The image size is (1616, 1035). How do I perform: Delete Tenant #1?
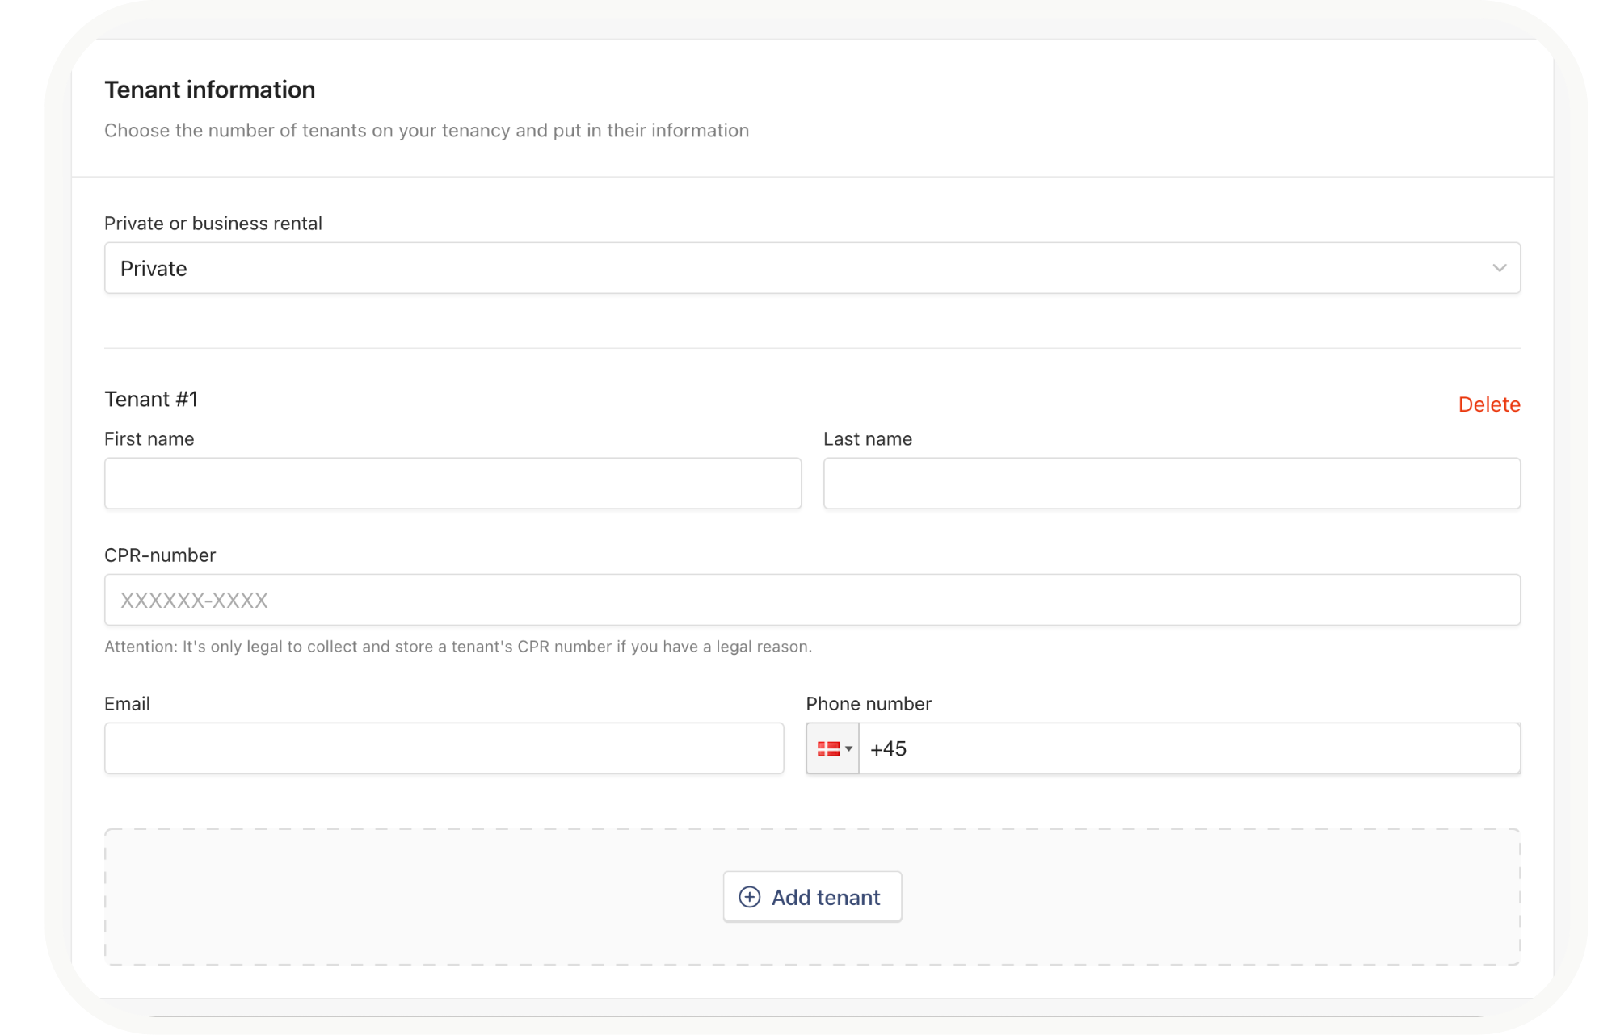tap(1488, 404)
